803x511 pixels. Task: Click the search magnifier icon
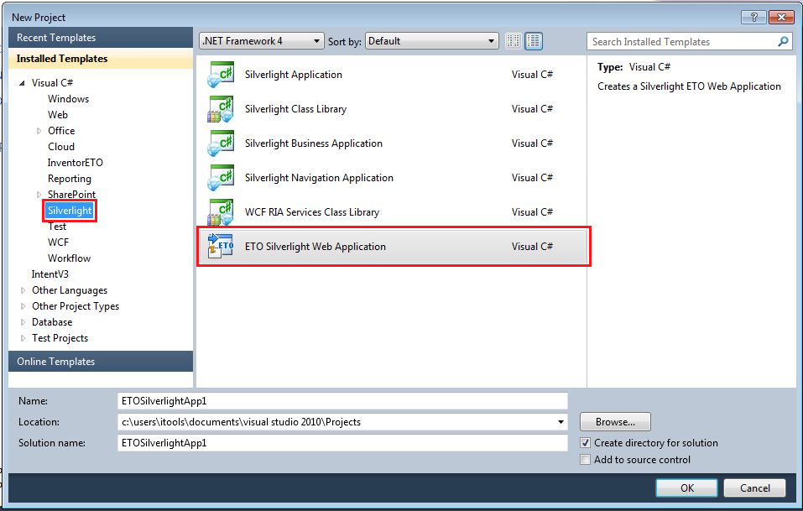(783, 41)
